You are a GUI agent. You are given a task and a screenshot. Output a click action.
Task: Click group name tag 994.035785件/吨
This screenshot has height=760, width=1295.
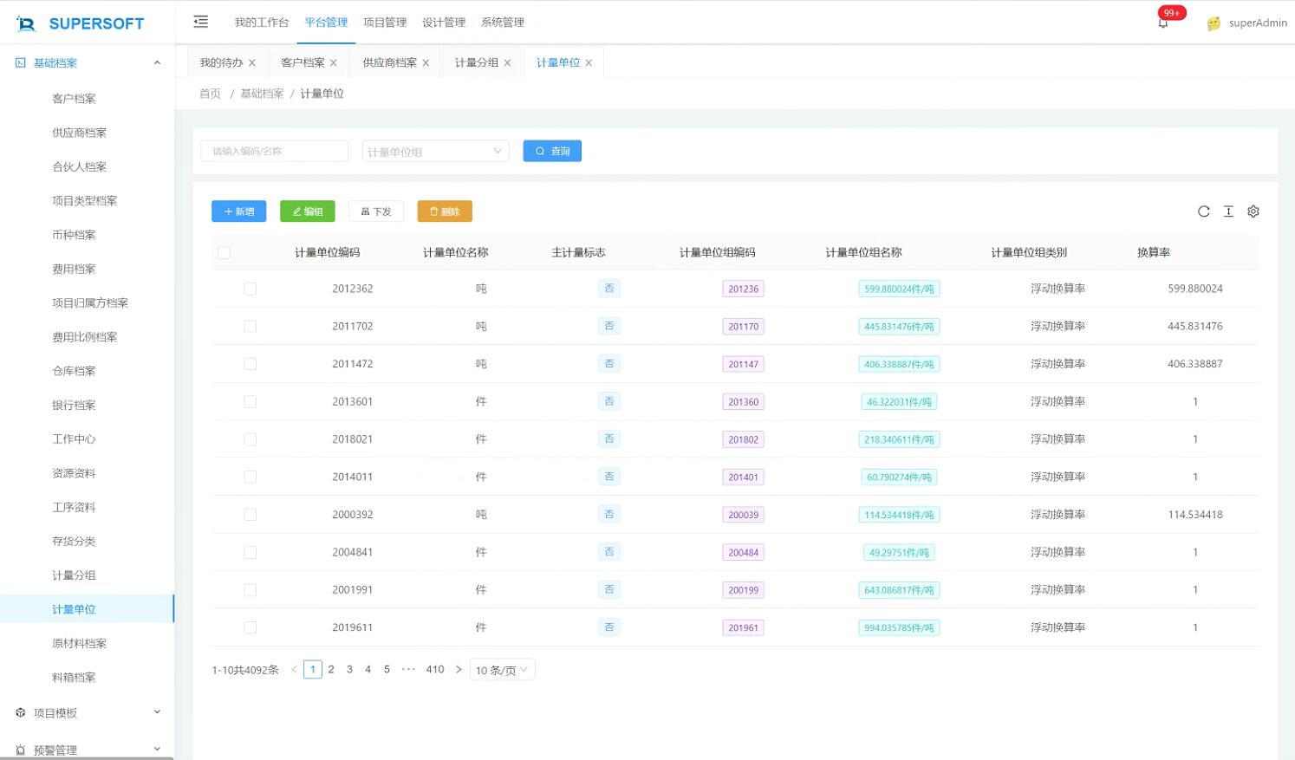[899, 628]
